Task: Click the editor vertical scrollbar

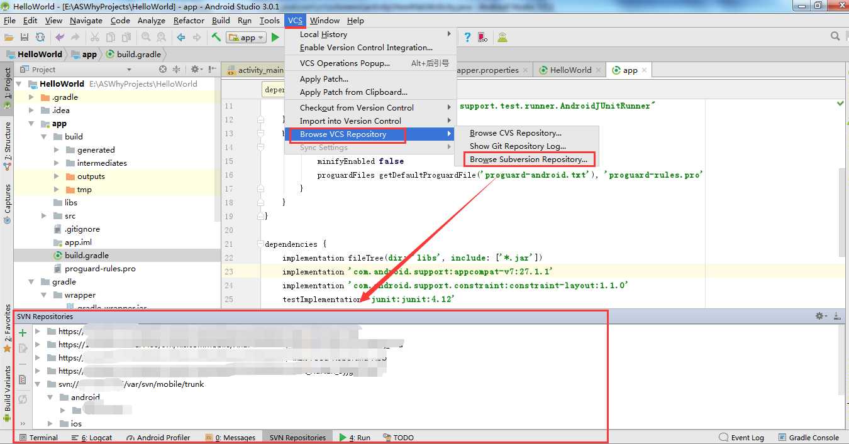Action: coord(842,214)
